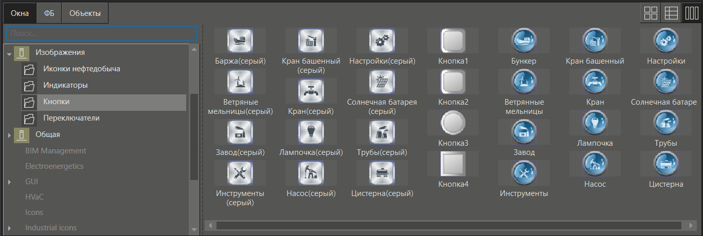Image resolution: width=703 pixels, height=236 pixels.
Task: Select the blue Солнечная батарея icon
Action: [x=666, y=81]
